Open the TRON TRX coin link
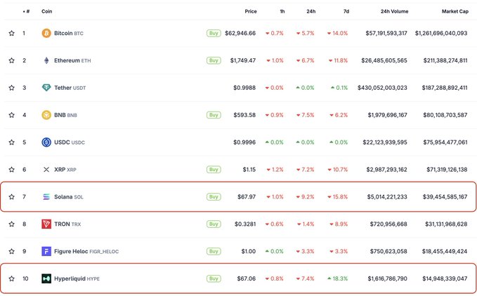 click(x=67, y=224)
